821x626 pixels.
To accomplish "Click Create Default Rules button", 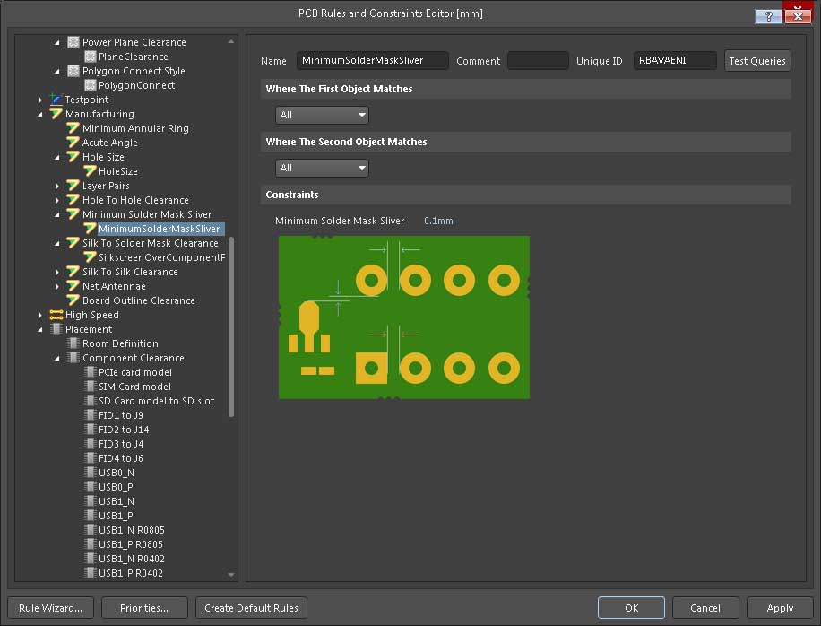I will 251,608.
